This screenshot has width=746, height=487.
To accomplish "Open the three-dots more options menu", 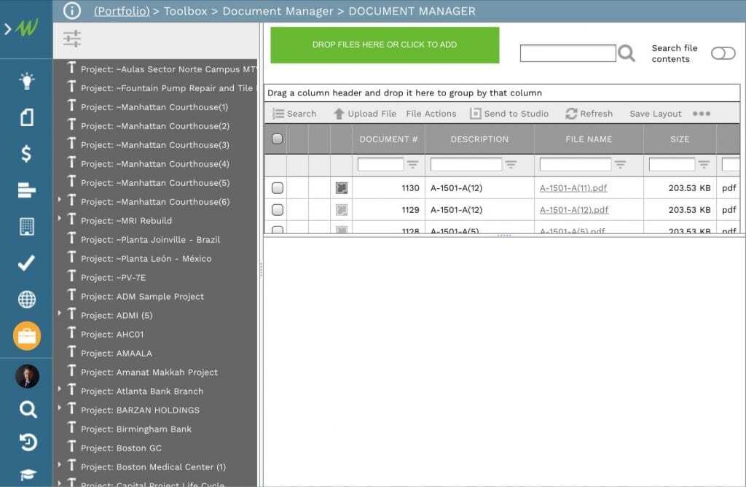I will pos(702,114).
